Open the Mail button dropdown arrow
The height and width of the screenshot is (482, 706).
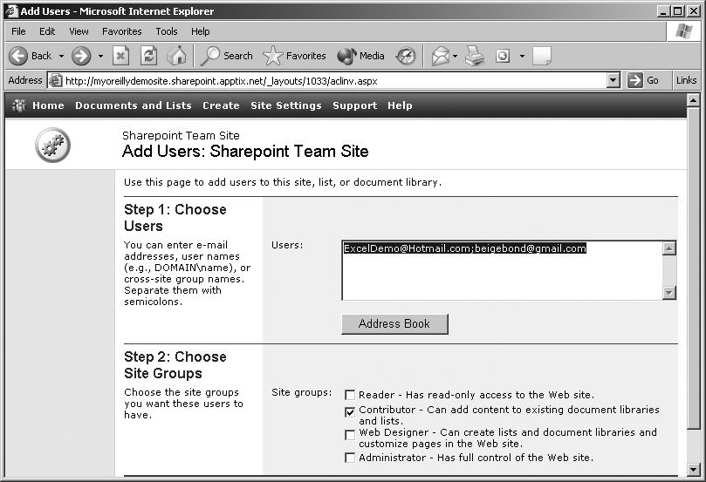pos(456,56)
